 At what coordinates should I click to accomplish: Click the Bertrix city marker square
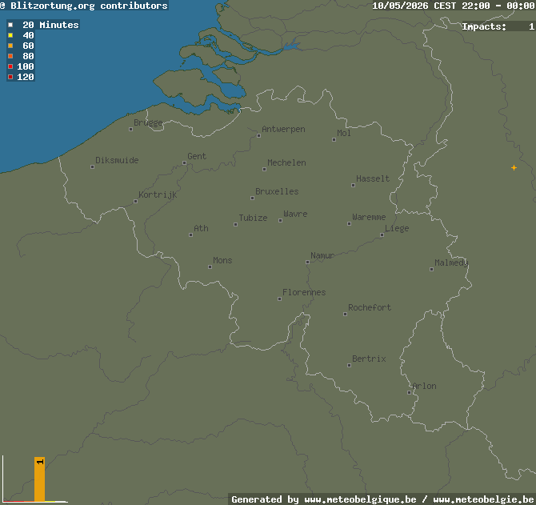tap(349, 365)
